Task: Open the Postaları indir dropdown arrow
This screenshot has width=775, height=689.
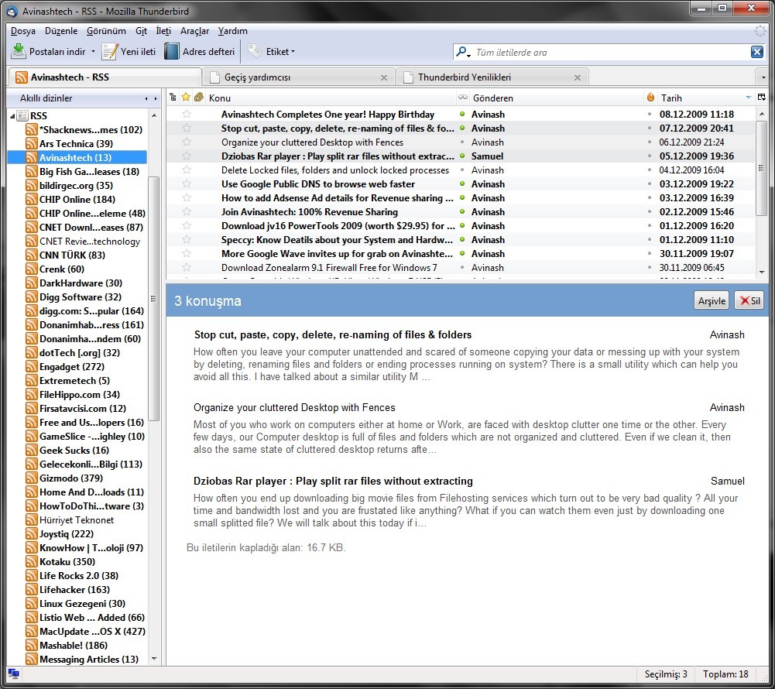Action: point(93,51)
